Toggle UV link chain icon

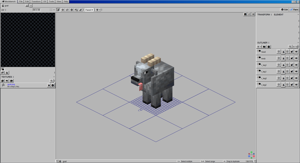coord(2,73)
